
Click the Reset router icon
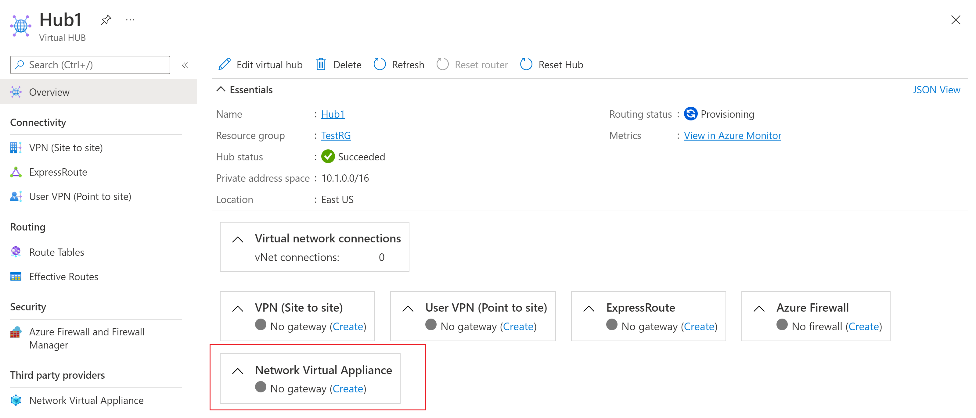click(442, 64)
